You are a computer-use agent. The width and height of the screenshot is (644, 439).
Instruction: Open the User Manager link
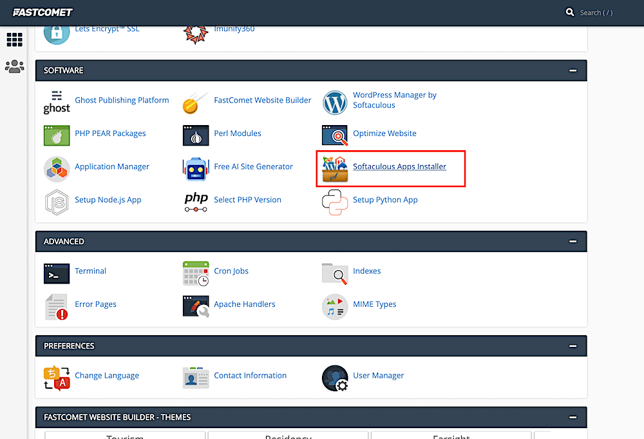pos(378,376)
